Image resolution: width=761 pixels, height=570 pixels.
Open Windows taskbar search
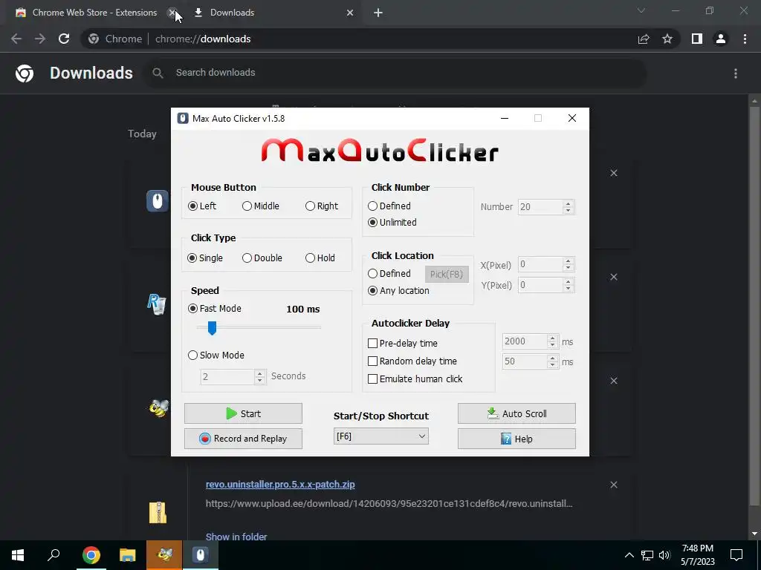pyautogui.click(x=54, y=555)
